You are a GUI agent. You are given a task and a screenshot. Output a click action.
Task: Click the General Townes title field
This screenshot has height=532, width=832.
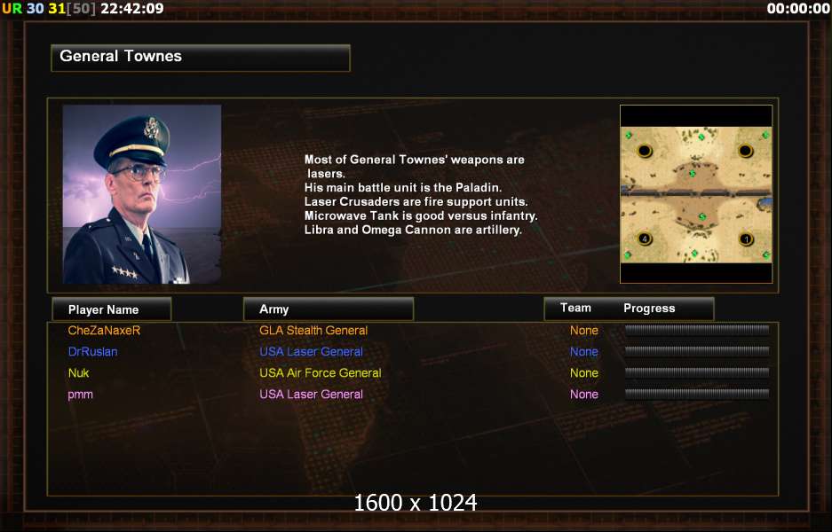point(201,58)
